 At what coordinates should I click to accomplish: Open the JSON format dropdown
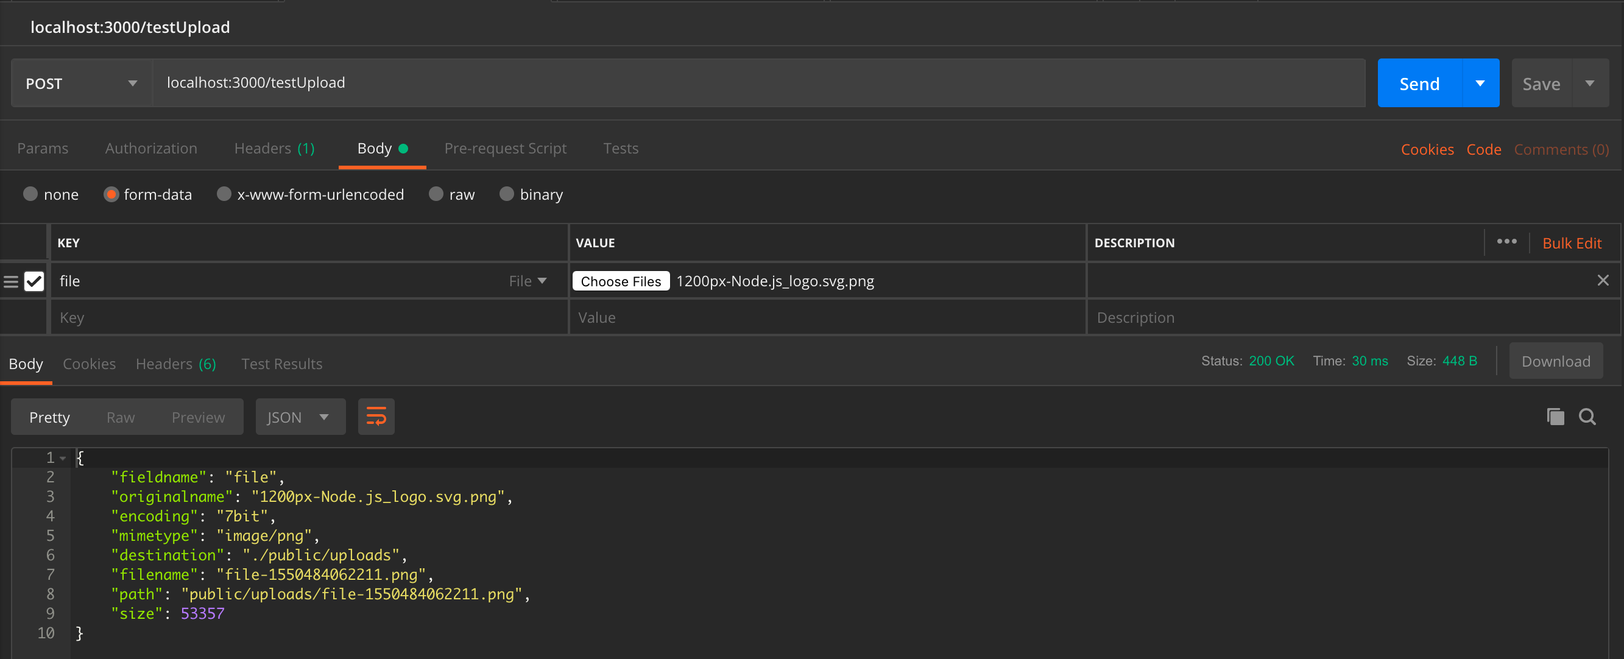tap(300, 417)
